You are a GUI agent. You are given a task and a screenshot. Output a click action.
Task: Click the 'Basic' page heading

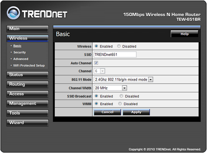63,34
